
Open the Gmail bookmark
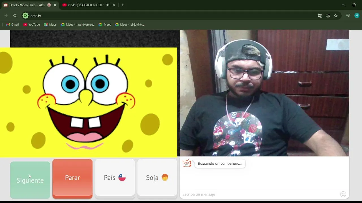tap(12, 25)
